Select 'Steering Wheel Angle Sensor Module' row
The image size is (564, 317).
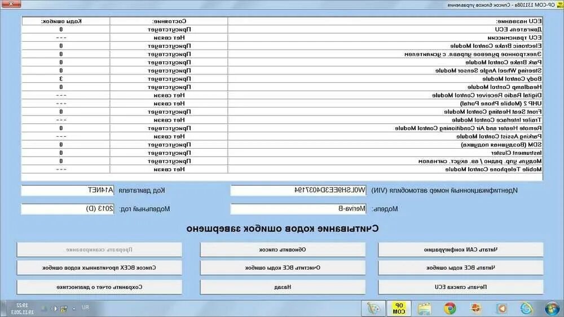[x=282, y=71]
